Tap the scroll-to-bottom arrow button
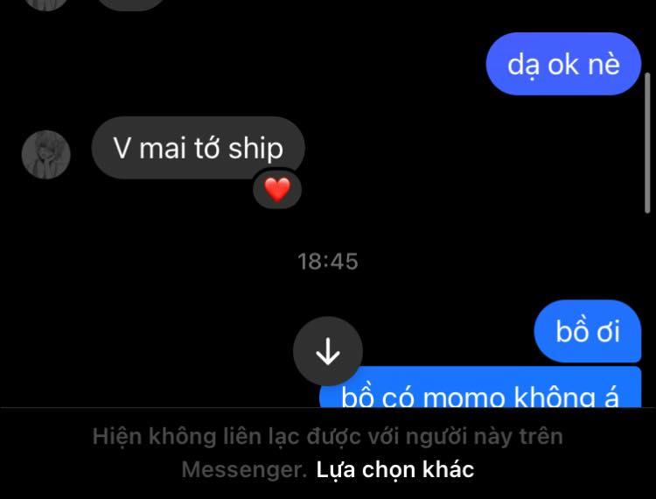The height and width of the screenshot is (499, 656). click(328, 351)
